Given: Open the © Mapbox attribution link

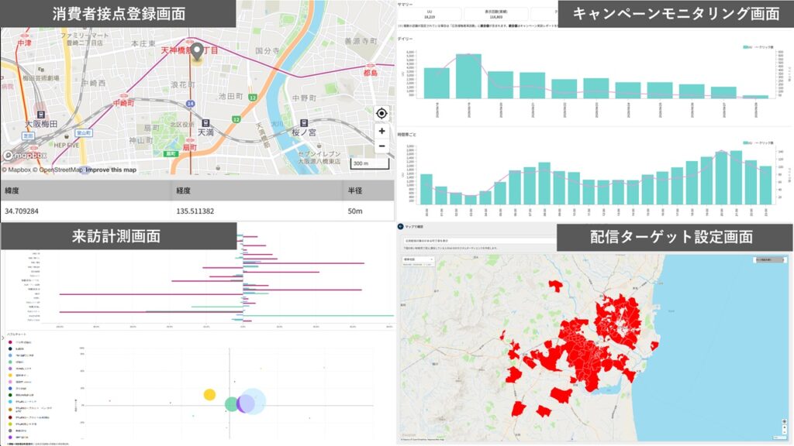Looking at the screenshot, I should pyautogui.click(x=16, y=170).
